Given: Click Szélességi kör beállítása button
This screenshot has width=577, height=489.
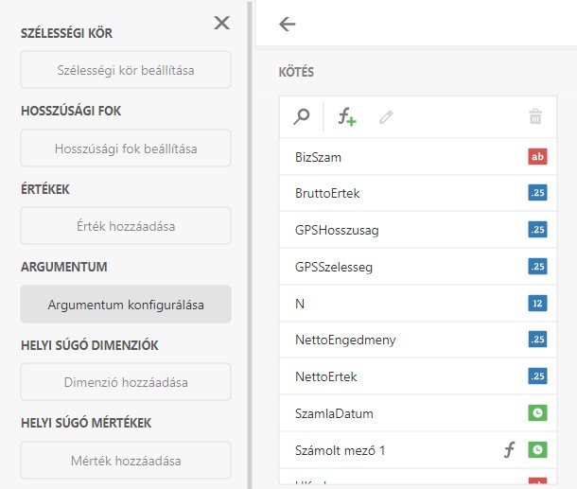Looking at the screenshot, I should coord(126,70).
